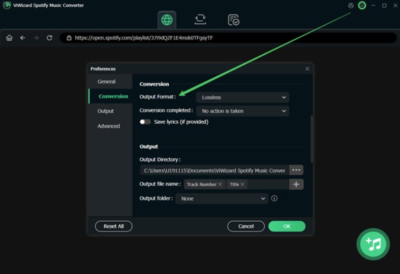Select the Output preferences tab
Screen dimensions: 400x274
click(110, 111)
